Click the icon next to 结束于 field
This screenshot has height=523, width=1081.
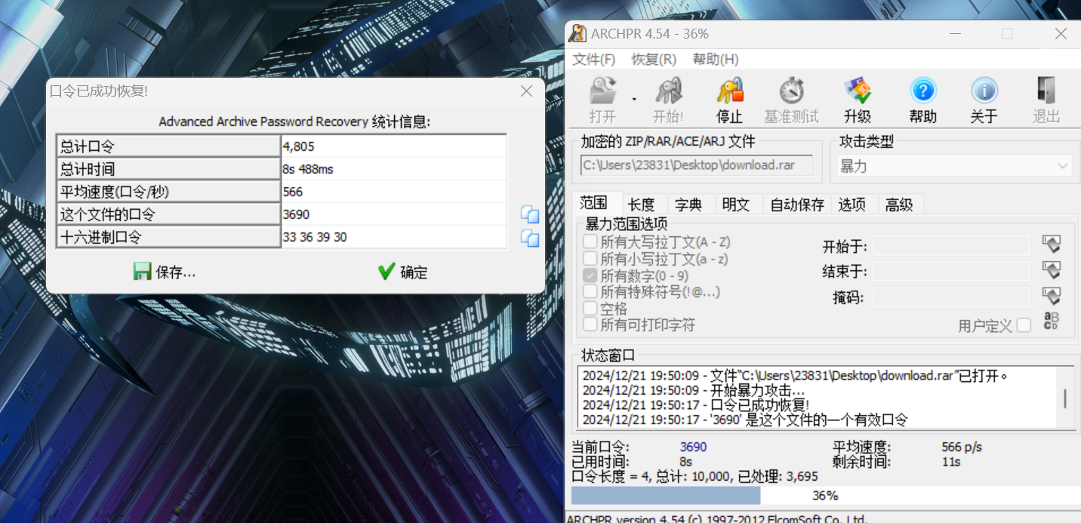1051,270
